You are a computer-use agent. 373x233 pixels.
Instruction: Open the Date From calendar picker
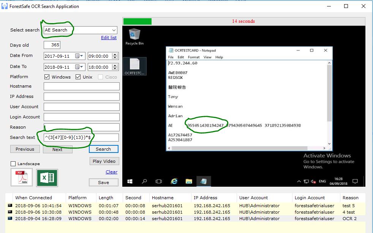[x=79, y=56]
